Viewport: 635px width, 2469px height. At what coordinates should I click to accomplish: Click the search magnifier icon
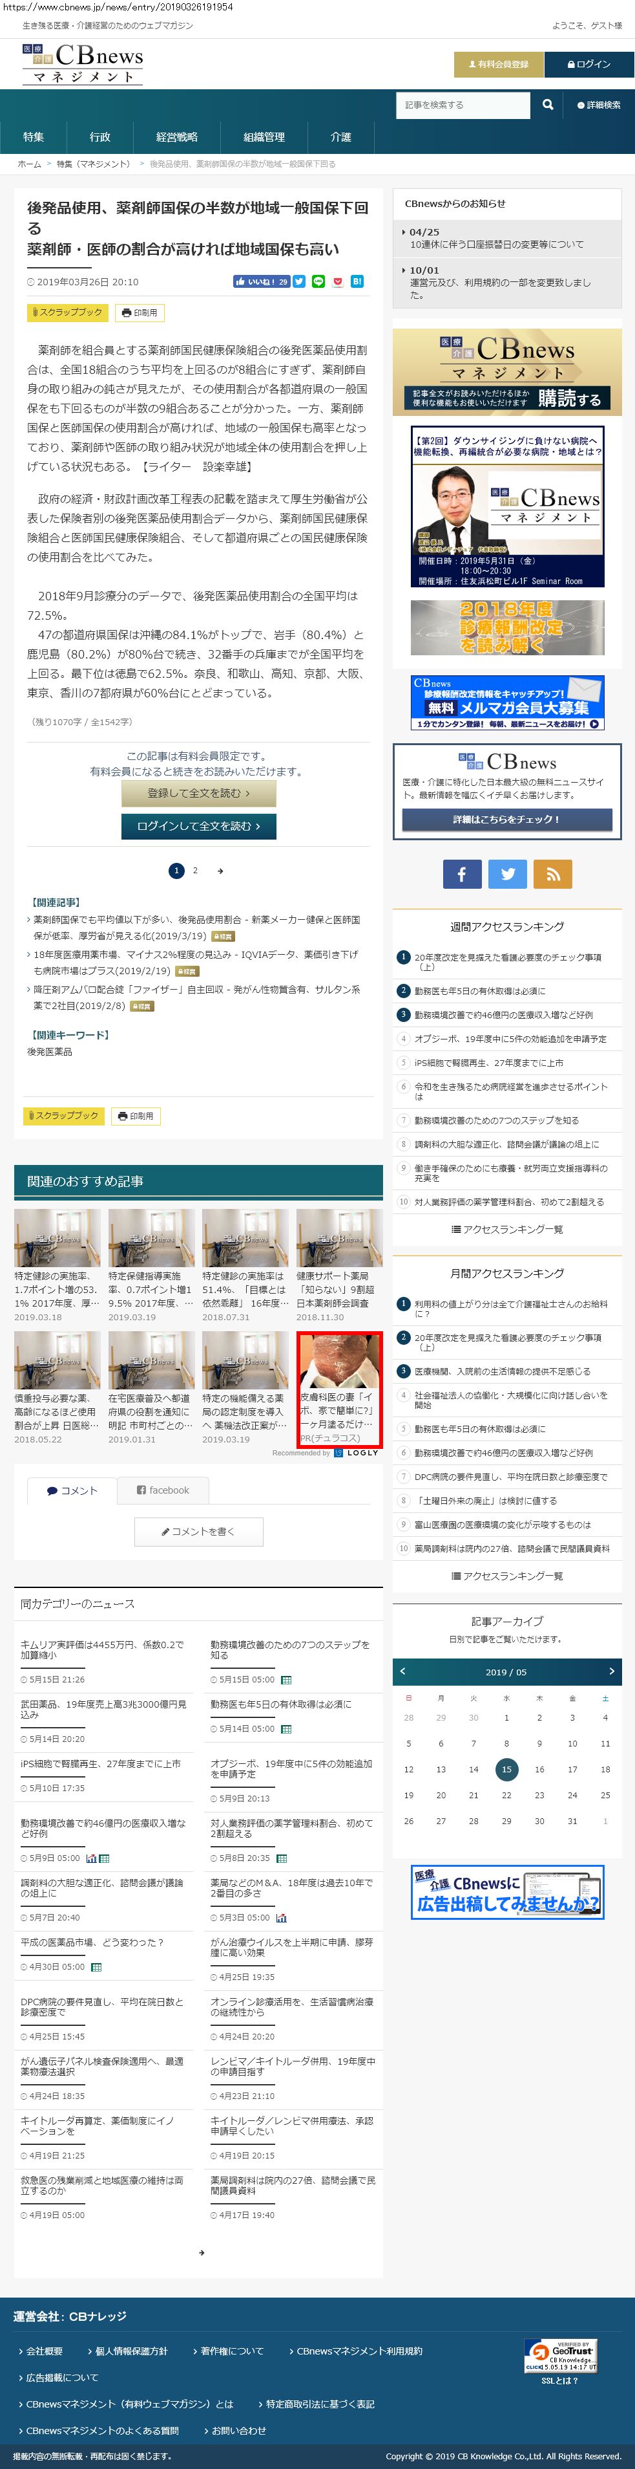click(x=547, y=105)
